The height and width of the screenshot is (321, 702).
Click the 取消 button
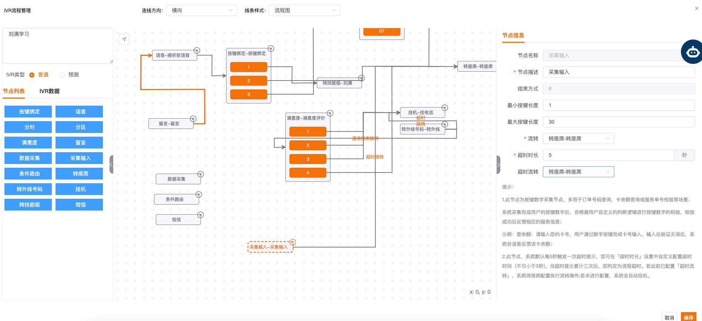pos(669,317)
